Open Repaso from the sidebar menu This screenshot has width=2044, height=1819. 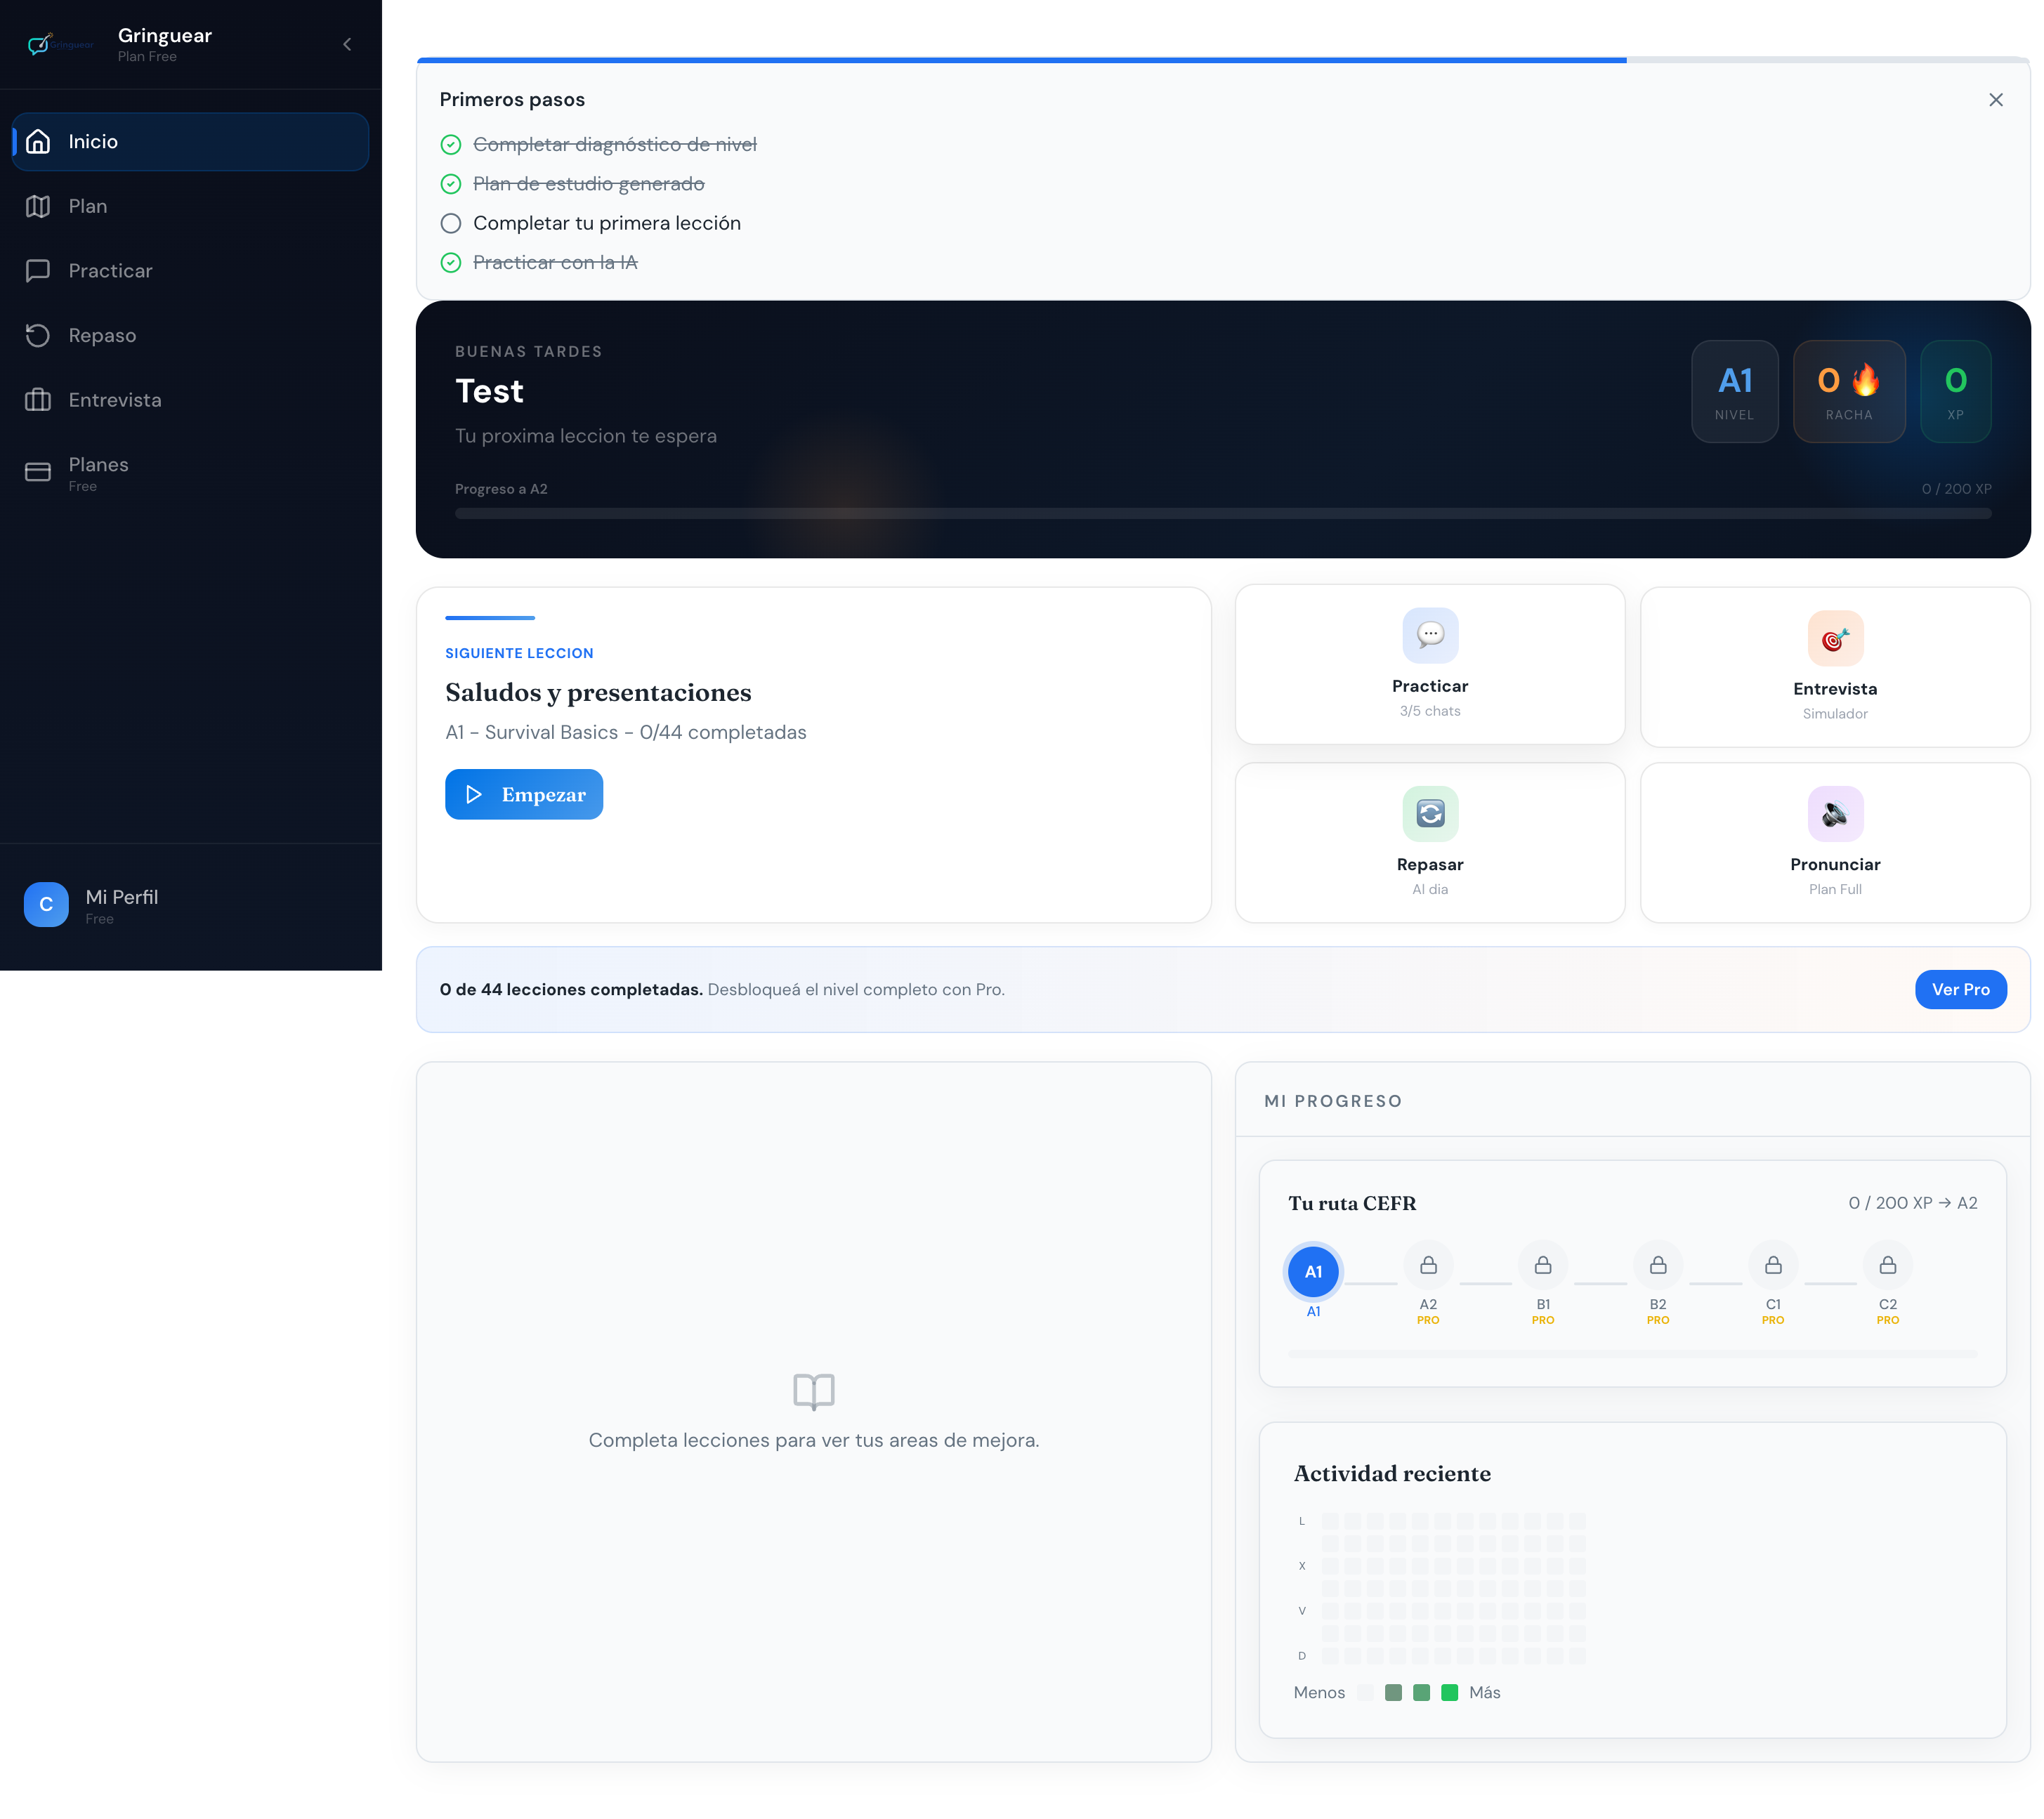pyautogui.click(x=102, y=335)
